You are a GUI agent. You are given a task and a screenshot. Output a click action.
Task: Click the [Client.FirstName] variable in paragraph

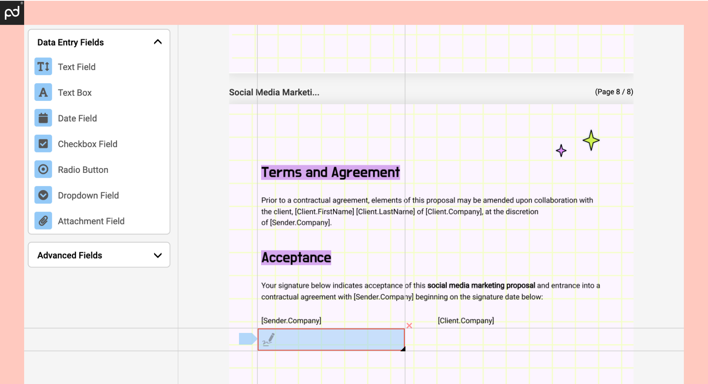(x=325, y=212)
